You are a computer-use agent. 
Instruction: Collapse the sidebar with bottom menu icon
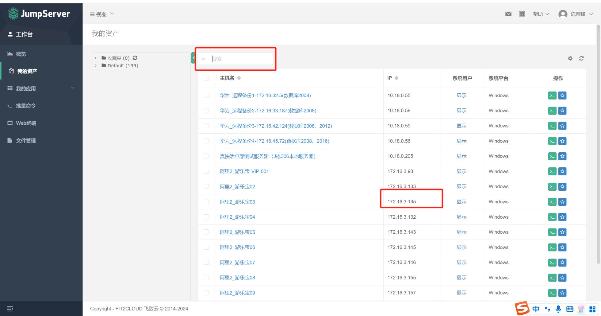point(10,309)
